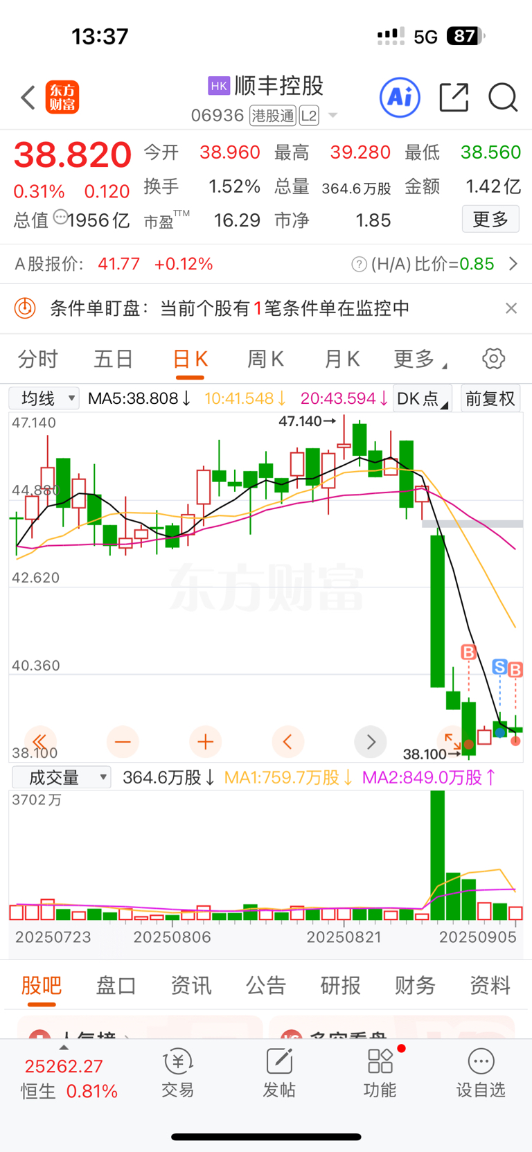This screenshot has width=532, height=1152.
Task: Tap the 顺丰控股 stock title
Action: pos(279,86)
